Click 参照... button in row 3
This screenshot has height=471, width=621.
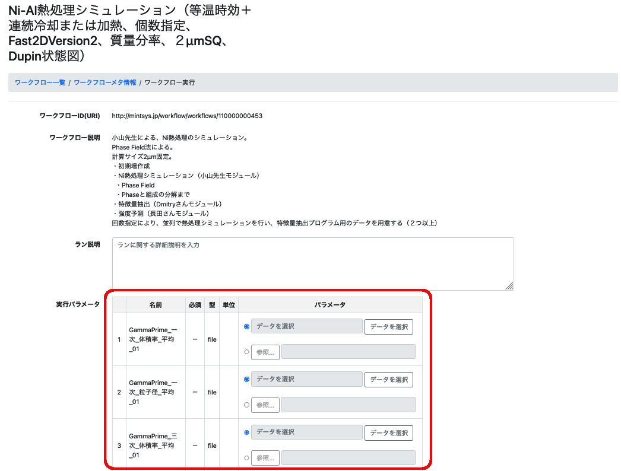click(x=265, y=458)
